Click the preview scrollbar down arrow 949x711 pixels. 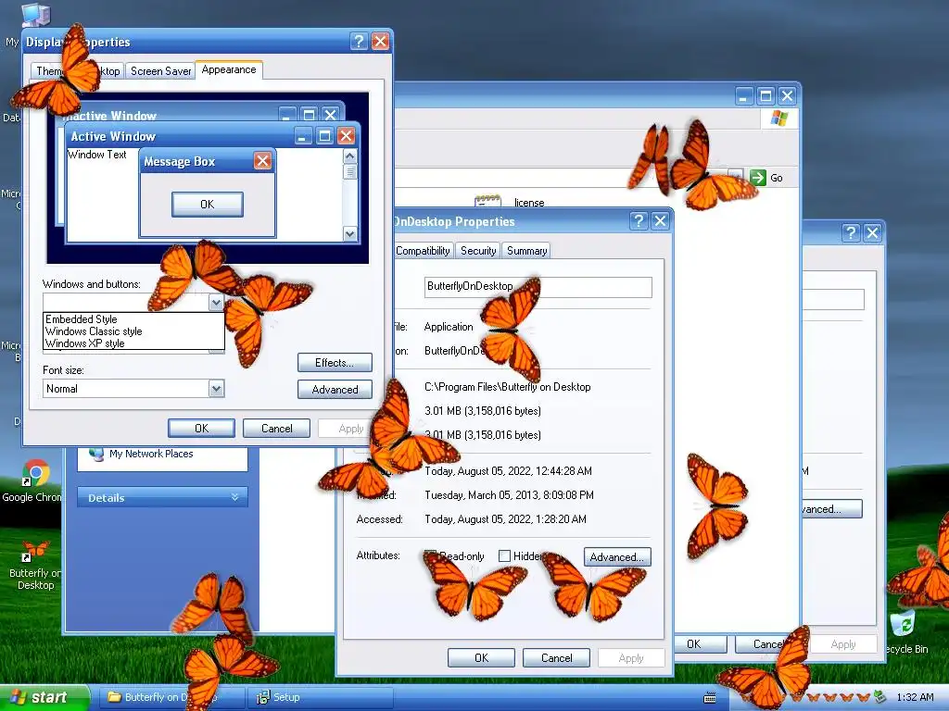pyautogui.click(x=349, y=233)
